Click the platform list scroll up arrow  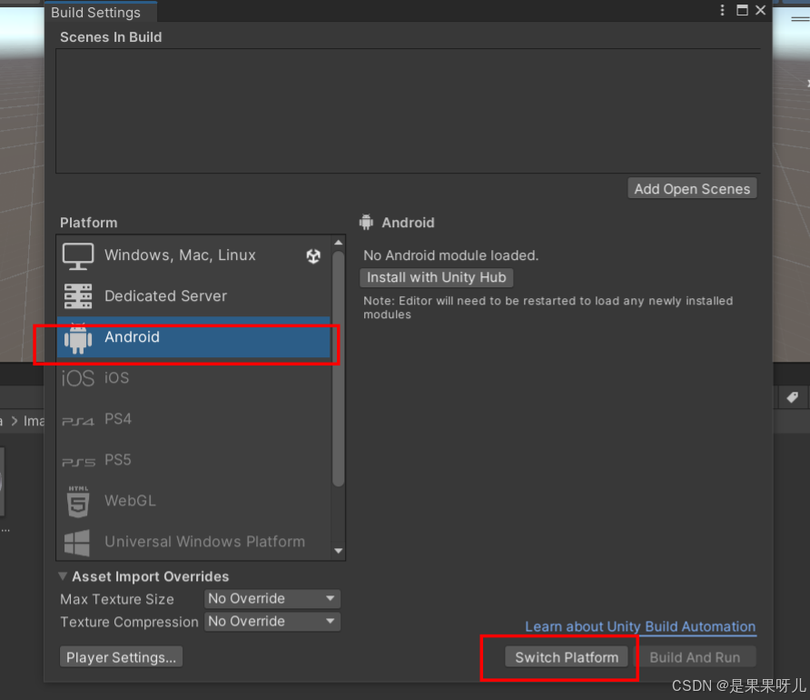pyautogui.click(x=339, y=243)
